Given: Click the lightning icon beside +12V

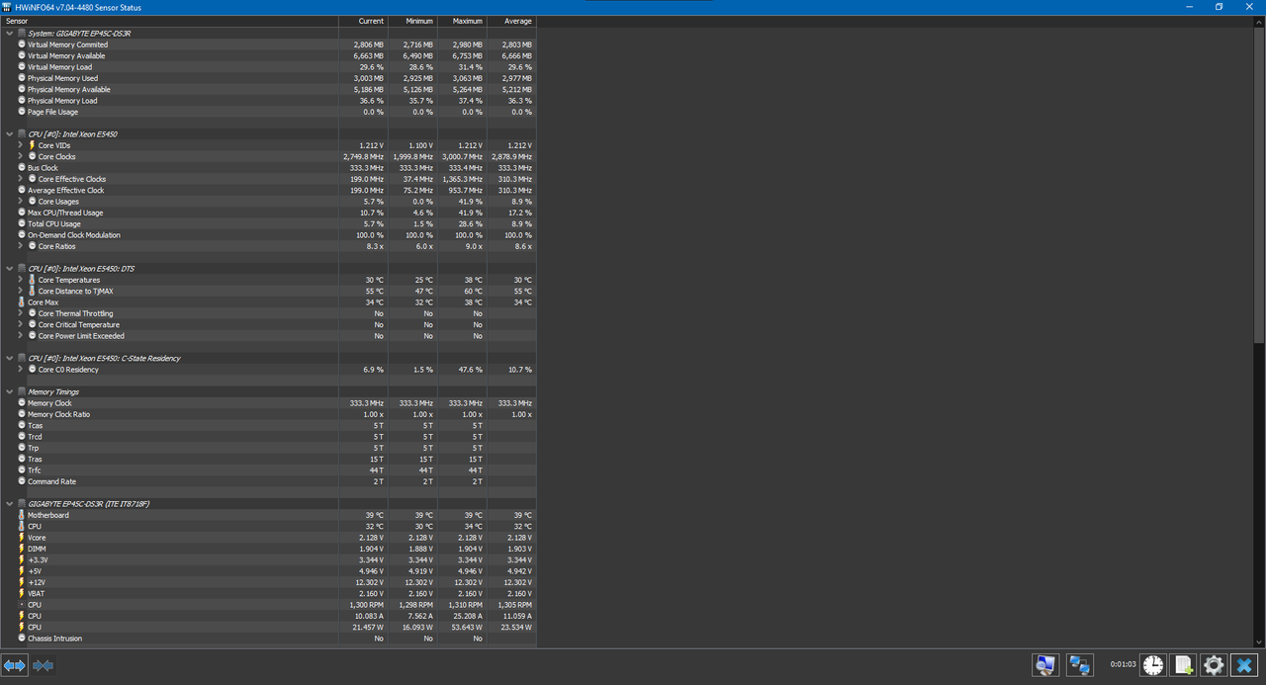Looking at the screenshot, I should (x=22, y=582).
